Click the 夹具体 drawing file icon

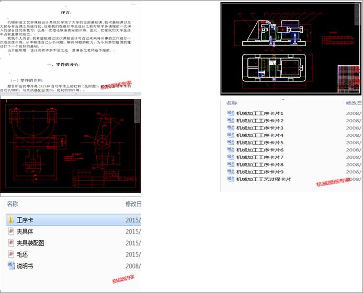coord(11,231)
